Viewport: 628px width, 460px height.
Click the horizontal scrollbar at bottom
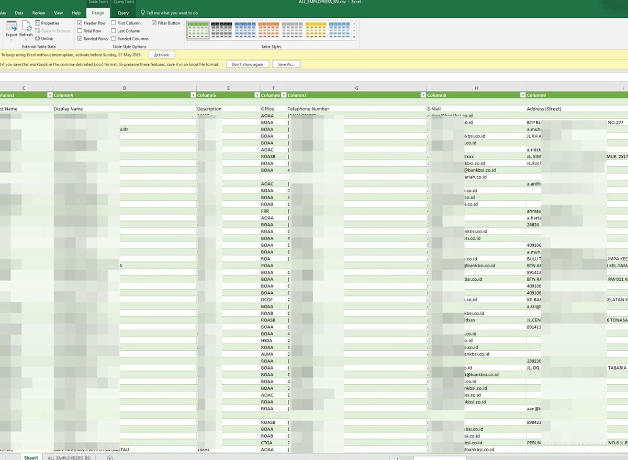pyautogui.click(x=440, y=458)
